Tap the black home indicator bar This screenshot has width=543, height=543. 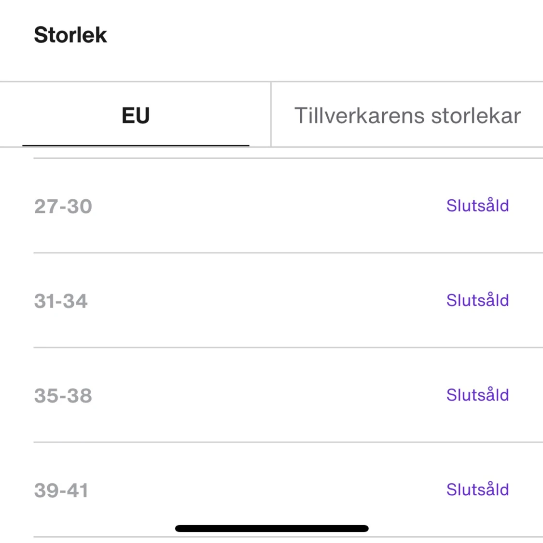click(x=272, y=528)
